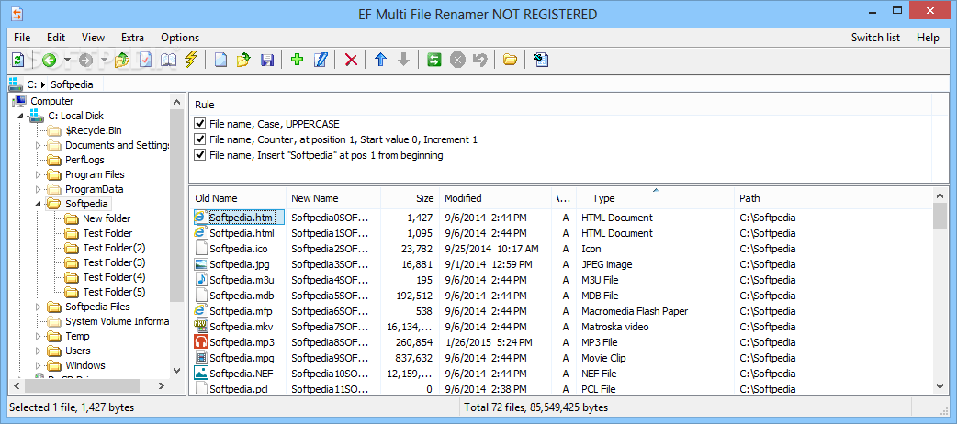
Task: Expand the Program Files tree node
Action: click(x=38, y=174)
